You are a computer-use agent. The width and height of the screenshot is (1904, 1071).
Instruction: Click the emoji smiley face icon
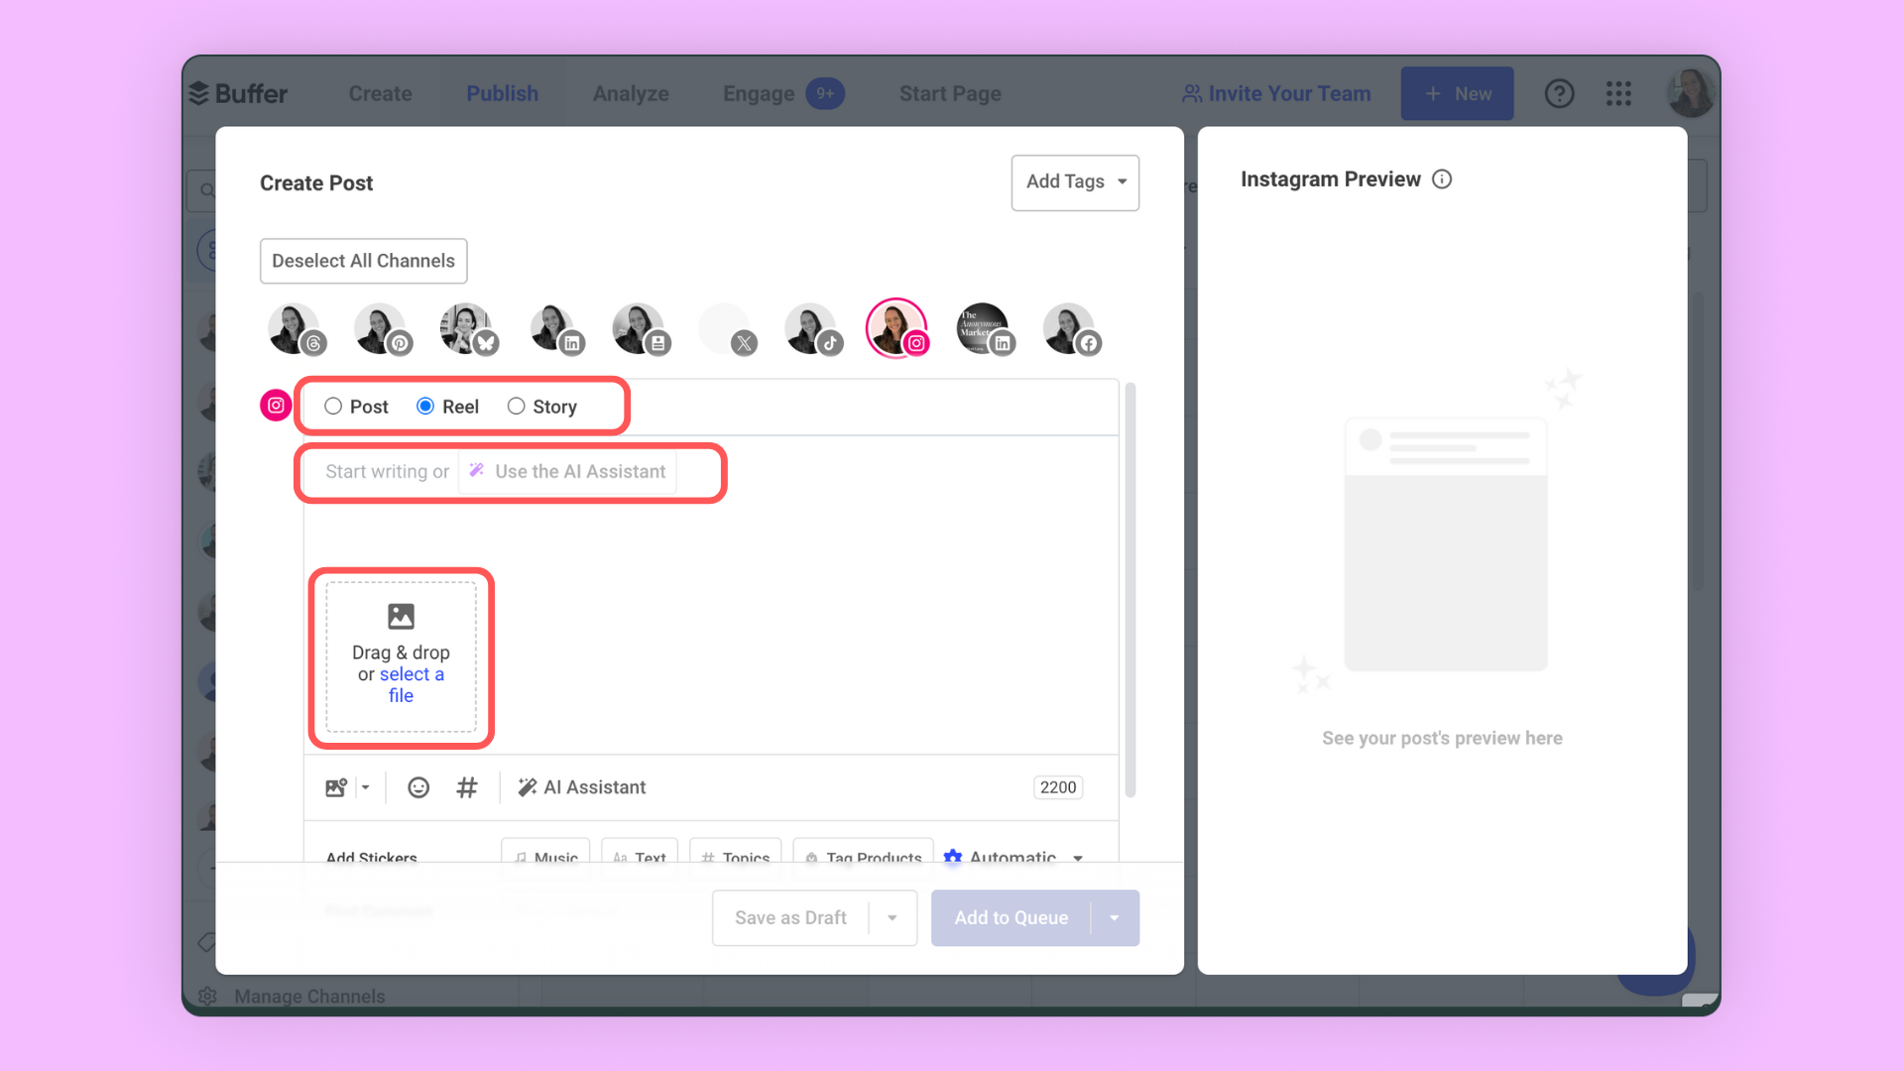(417, 787)
